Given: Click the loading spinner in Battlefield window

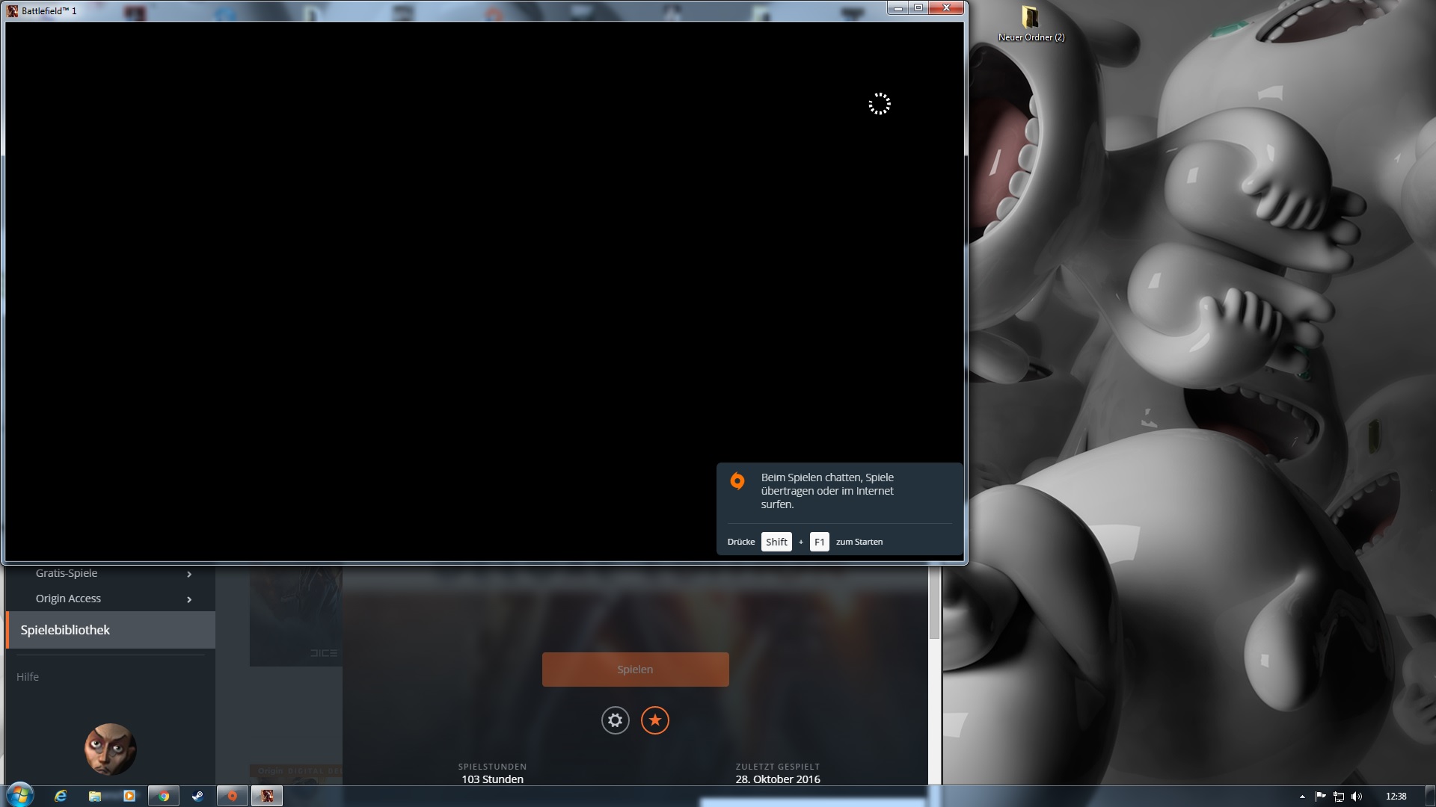Looking at the screenshot, I should tap(880, 104).
